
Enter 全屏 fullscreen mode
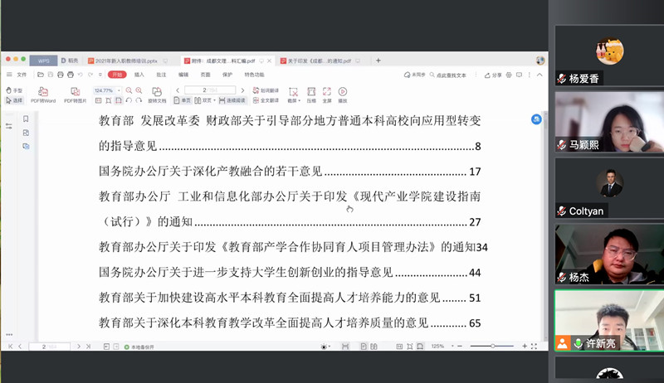326,94
